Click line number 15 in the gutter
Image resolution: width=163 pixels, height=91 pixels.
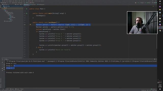pos(24,25)
